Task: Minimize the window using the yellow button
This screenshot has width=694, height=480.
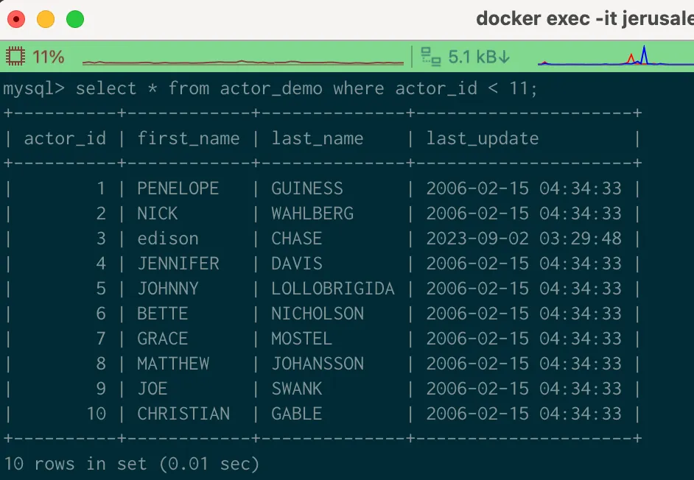Action: 46,19
